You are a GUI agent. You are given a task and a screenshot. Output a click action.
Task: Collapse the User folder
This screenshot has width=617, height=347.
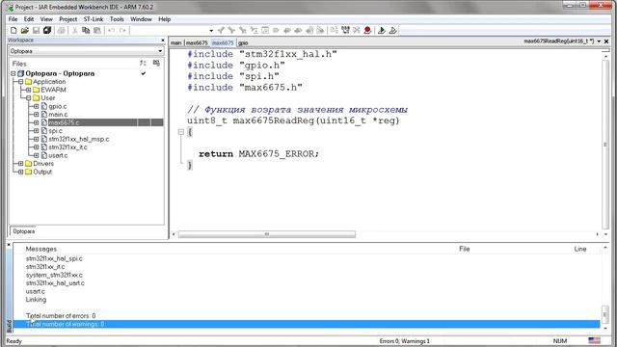coord(28,98)
